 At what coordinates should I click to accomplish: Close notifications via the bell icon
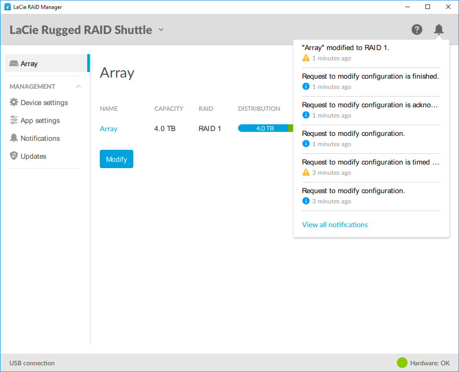(439, 30)
